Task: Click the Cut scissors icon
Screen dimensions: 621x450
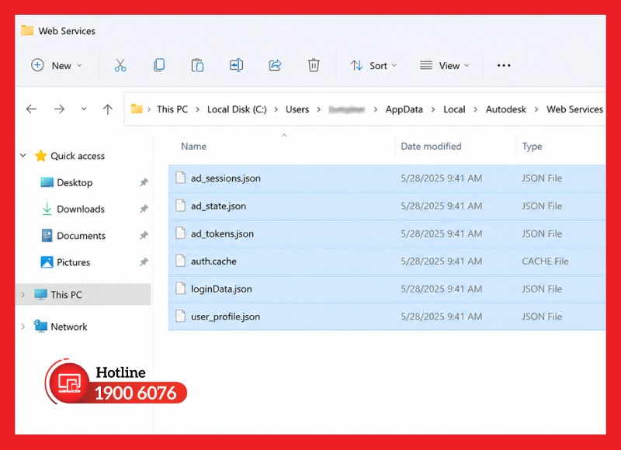Action: click(x=120, y=65)
